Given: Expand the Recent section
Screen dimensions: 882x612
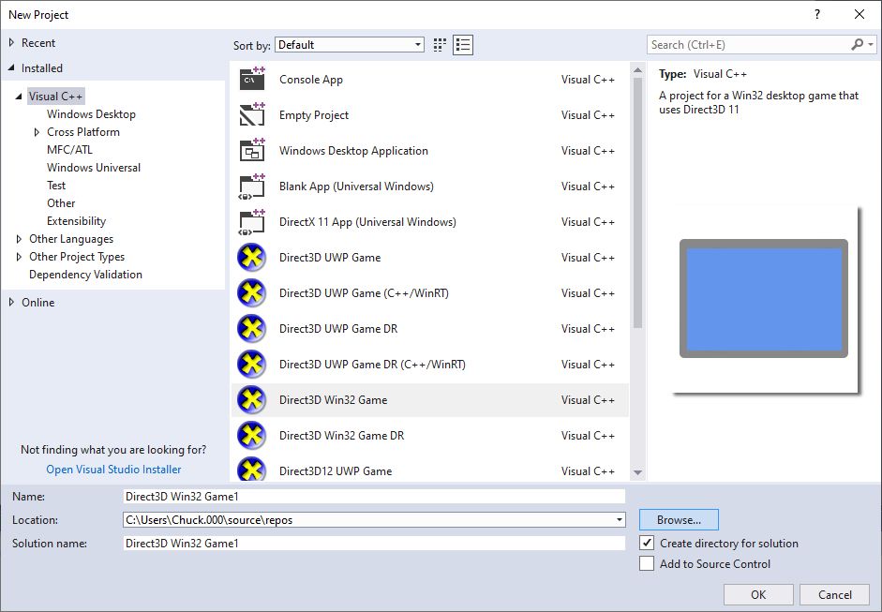Looking at the screenshot, I should 11,43.
